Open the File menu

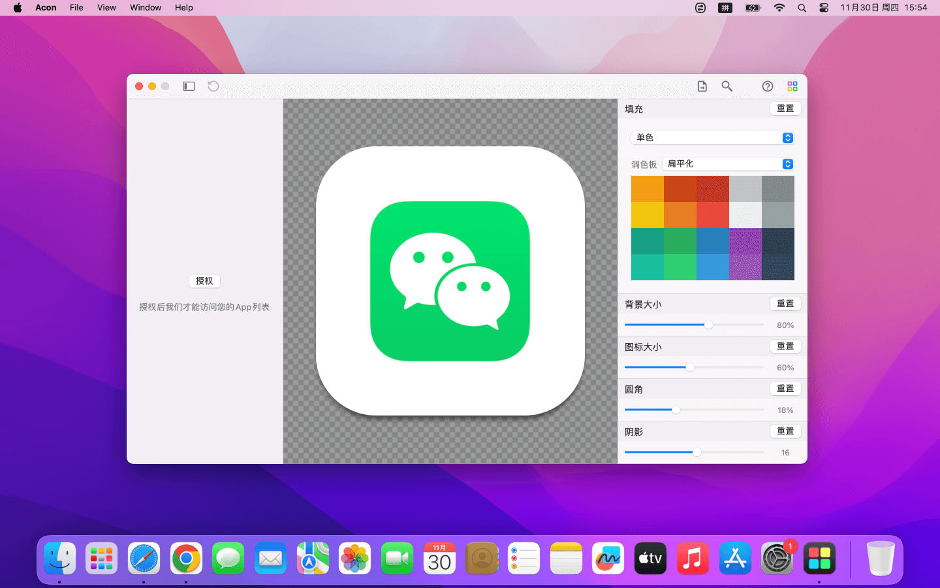tap(76, 8)
